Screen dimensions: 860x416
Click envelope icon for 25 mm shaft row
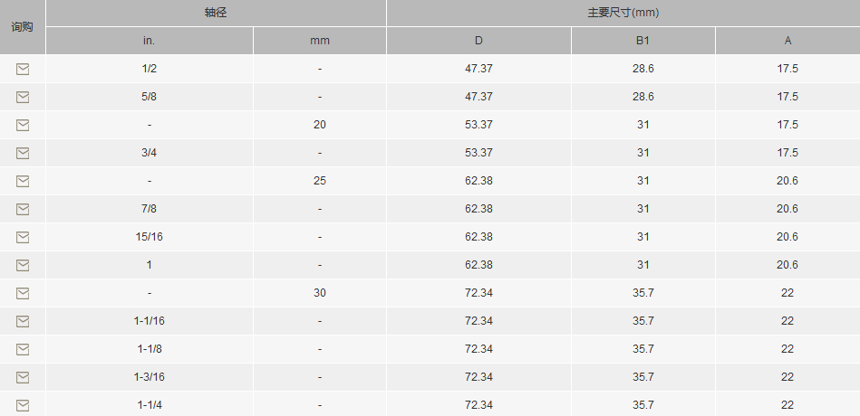(x=23, y=181)
